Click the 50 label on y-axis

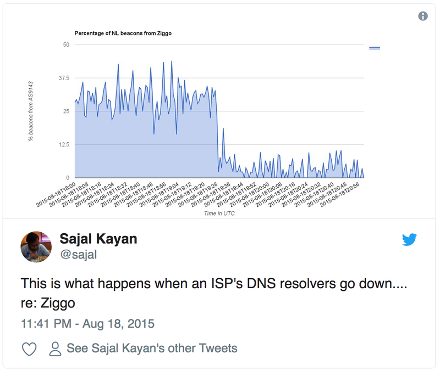[65, 44]
